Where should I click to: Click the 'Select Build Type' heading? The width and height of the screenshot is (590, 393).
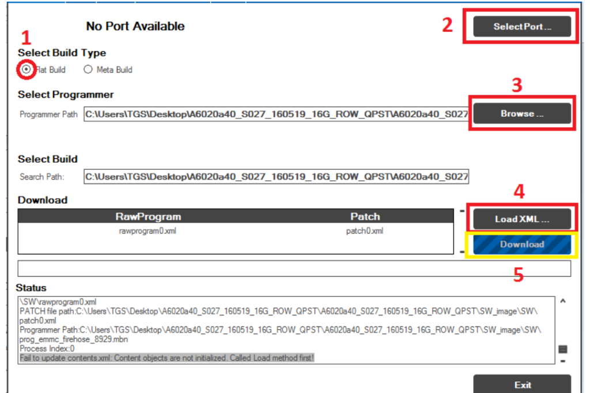pos(62,53)
